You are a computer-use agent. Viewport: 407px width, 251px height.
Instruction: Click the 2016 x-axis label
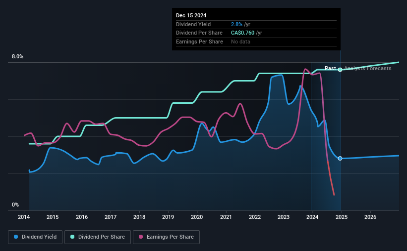click(x=82, y=217)
